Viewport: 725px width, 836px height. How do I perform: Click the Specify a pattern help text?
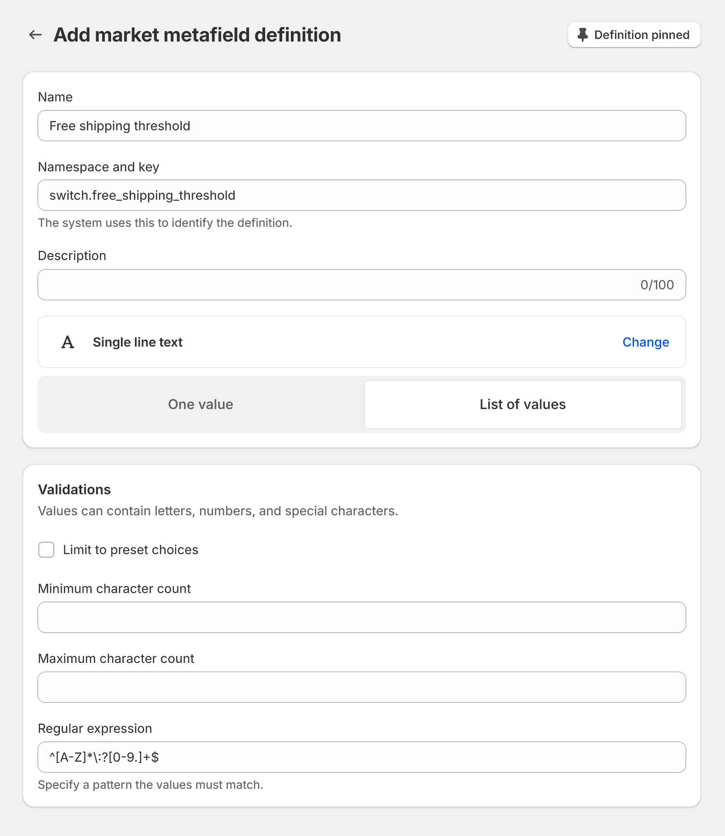pos(150,785)
